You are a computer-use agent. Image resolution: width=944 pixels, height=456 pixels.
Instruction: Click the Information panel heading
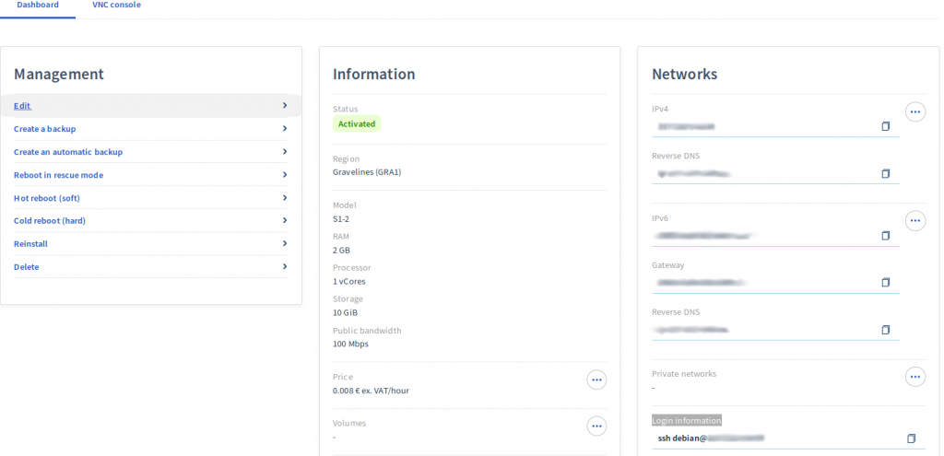374,74
